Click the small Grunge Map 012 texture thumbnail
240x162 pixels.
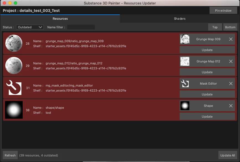pyautogui.click(x=185, y=61)
